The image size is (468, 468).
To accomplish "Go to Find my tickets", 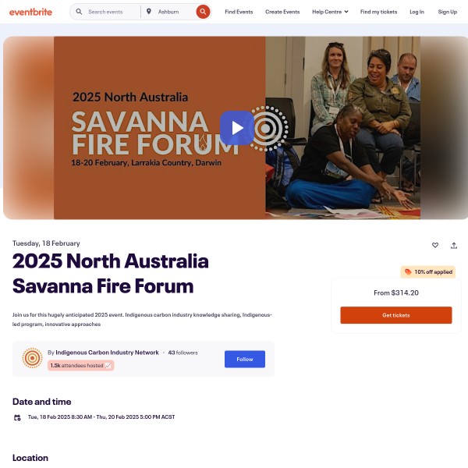I will tap(378, 12).
